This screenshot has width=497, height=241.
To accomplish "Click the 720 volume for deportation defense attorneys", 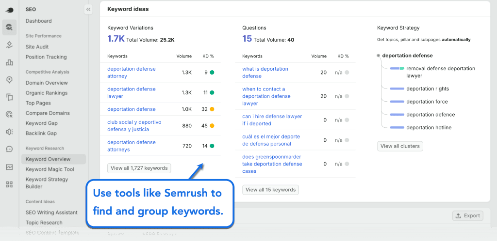I will (187, 146).
